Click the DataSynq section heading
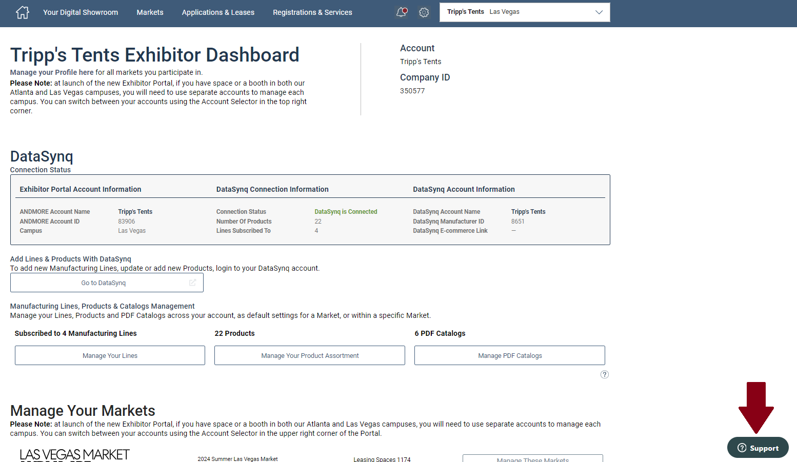 42,156
